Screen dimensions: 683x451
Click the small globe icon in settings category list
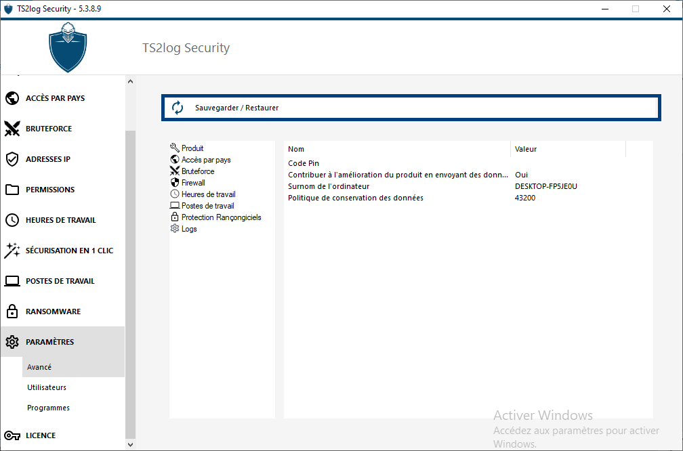coord(175,159)
